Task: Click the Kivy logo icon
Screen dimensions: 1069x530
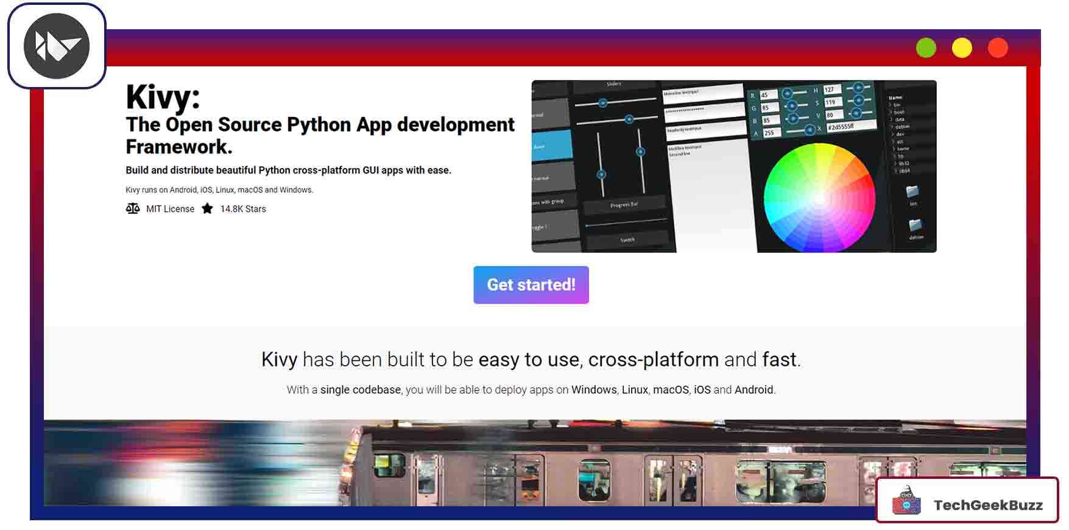Action: (57, 46)
